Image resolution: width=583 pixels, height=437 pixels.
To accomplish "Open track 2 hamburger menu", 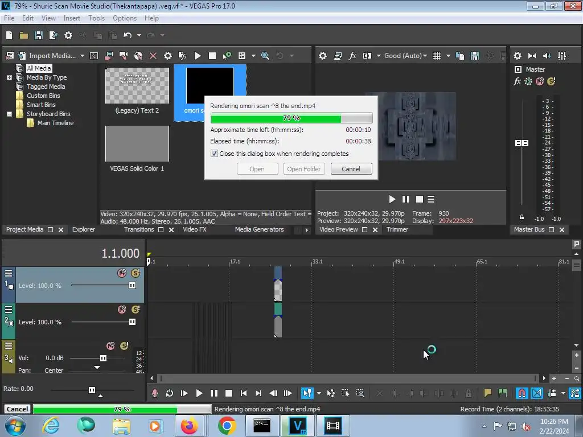I will [x=9, y=310].
